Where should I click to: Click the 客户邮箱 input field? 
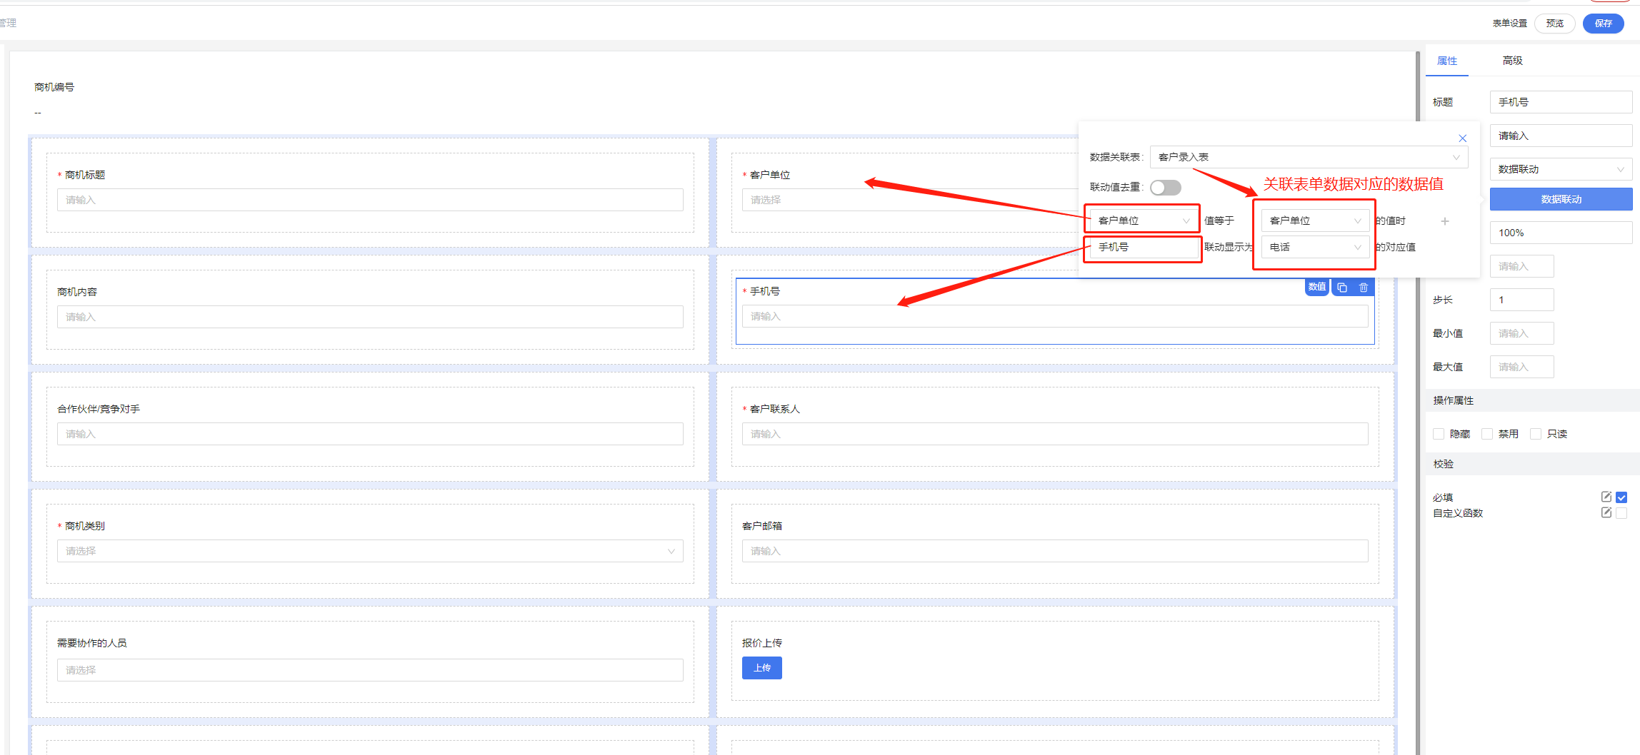tap(1055, 551)
